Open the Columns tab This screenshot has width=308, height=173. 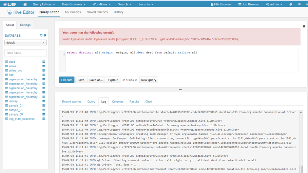tap(118, 102)
